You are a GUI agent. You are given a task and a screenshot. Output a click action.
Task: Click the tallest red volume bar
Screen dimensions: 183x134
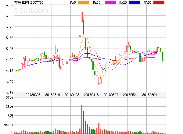(82, 119)
